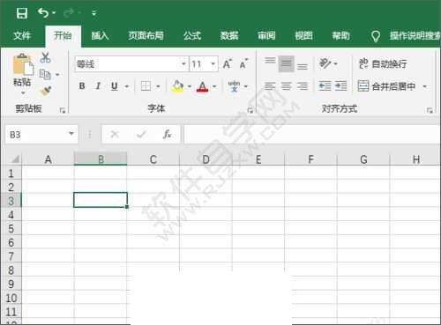Open the font size dropdown
The image size is (441, 325).
[x=213, y=63]
